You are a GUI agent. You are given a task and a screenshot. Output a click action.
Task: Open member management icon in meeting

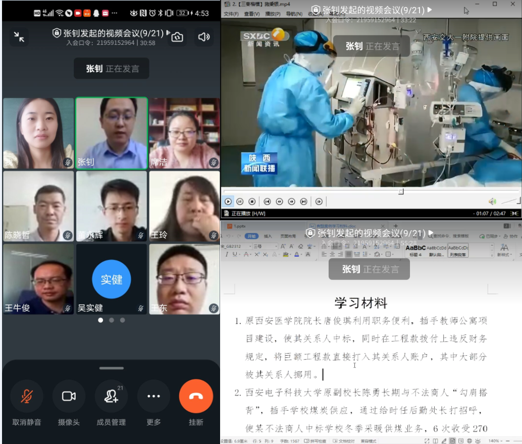[111, 396]
